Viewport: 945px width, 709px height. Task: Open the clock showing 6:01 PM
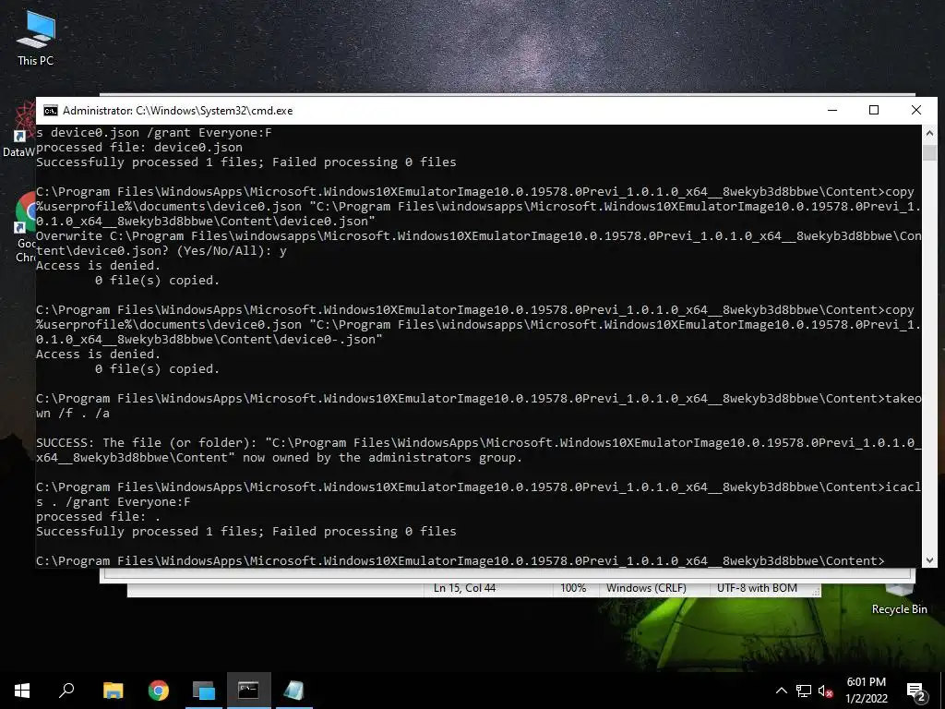(866, 691)
